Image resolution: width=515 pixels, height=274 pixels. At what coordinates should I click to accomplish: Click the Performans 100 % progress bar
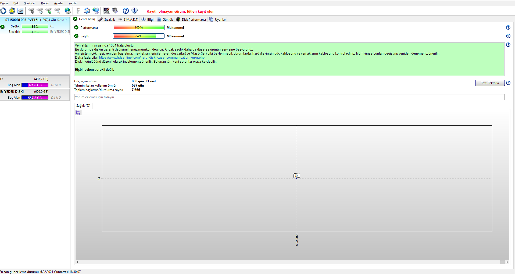139,27
